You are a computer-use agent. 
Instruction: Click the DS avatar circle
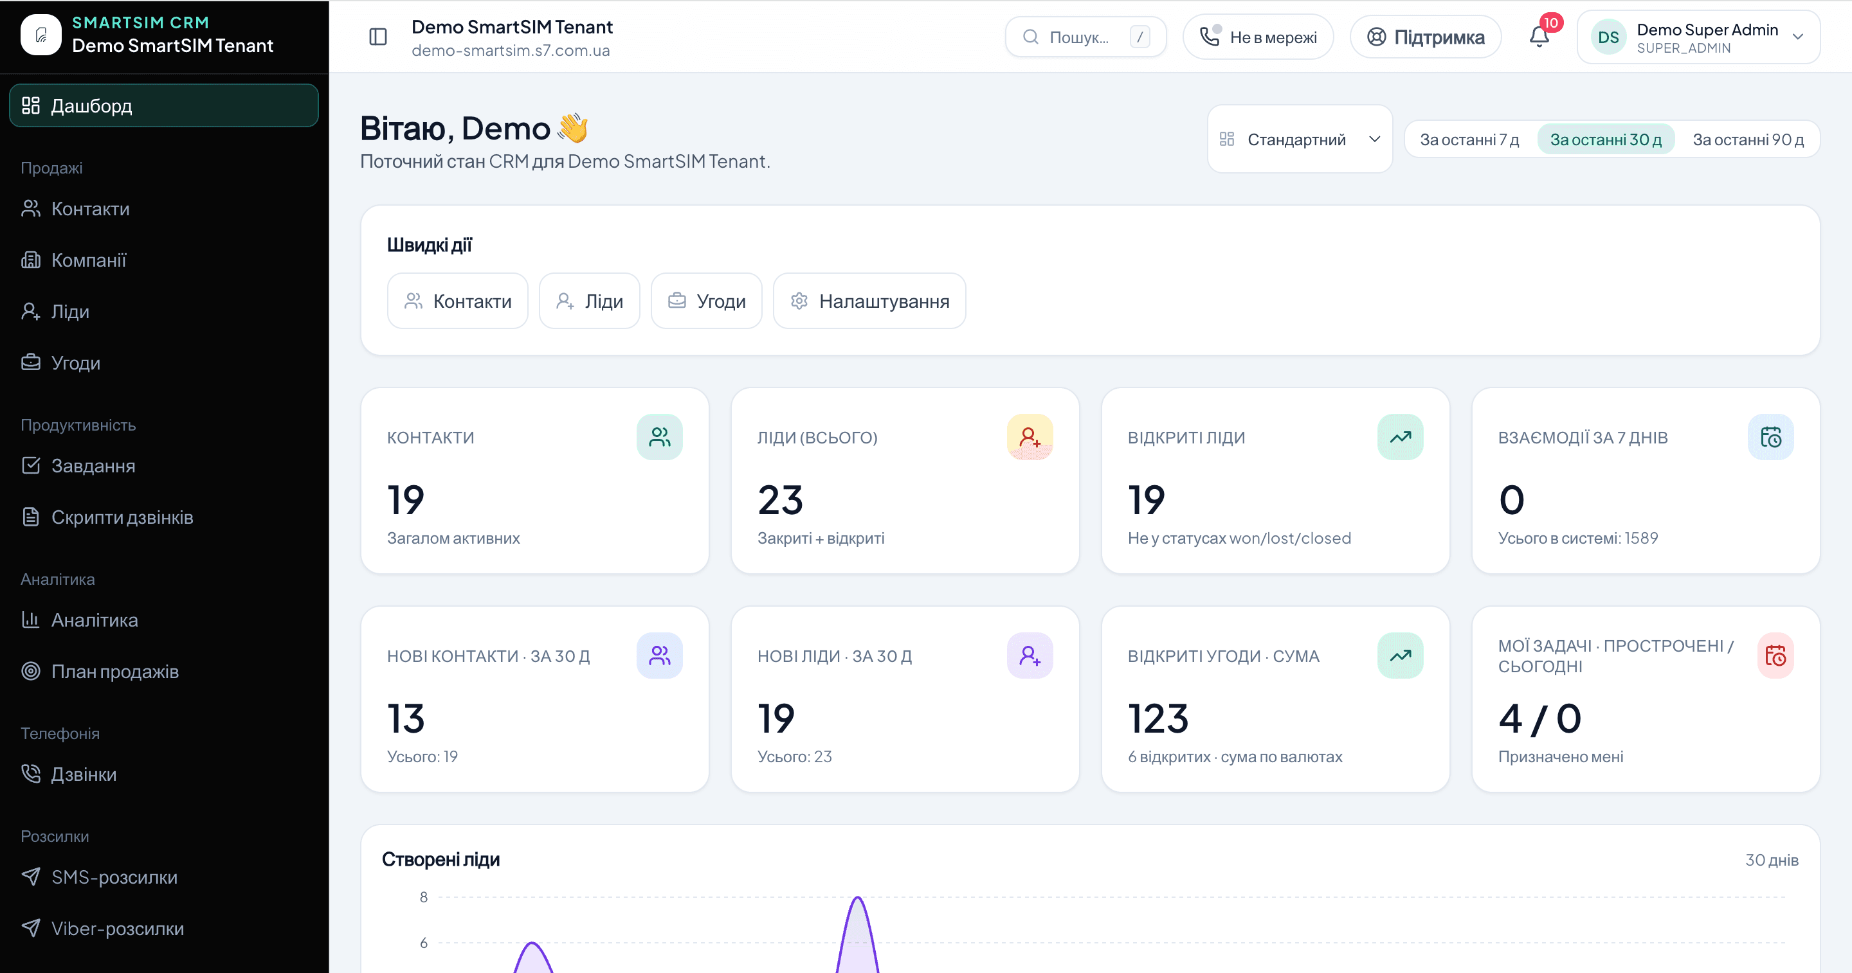click(x=1608, y=37)
